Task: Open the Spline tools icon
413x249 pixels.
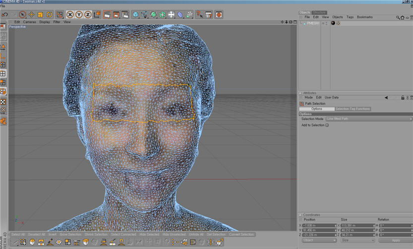Action: [x=144, y=15]
